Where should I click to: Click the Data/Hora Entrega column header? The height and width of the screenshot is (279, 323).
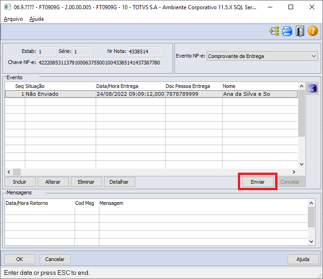[131, 86]
